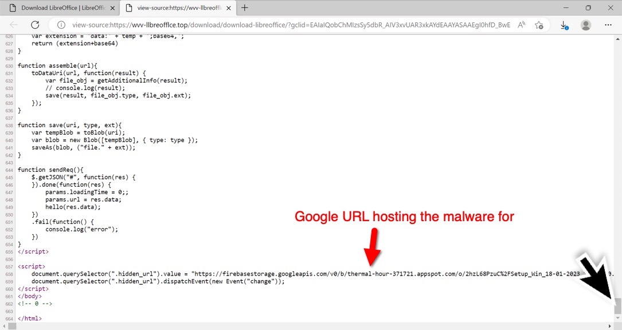622x330 pixels.
Task: Close the view-source tab
Action: tap(229, 8)
